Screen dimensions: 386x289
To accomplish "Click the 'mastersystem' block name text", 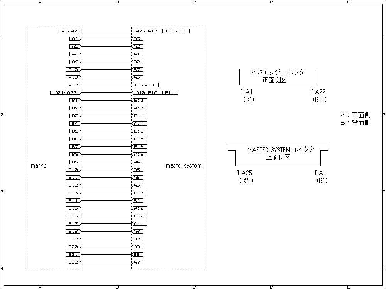I will pos(184,165).
